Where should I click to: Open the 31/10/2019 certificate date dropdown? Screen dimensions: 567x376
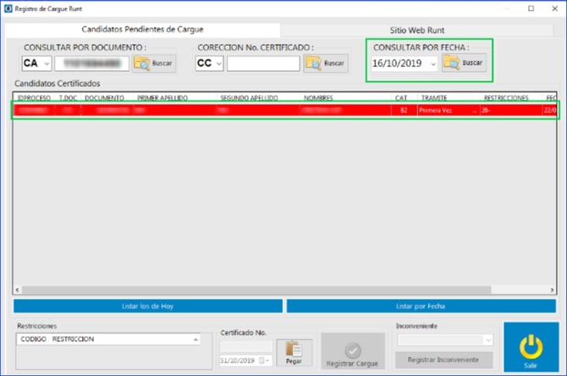267,360
